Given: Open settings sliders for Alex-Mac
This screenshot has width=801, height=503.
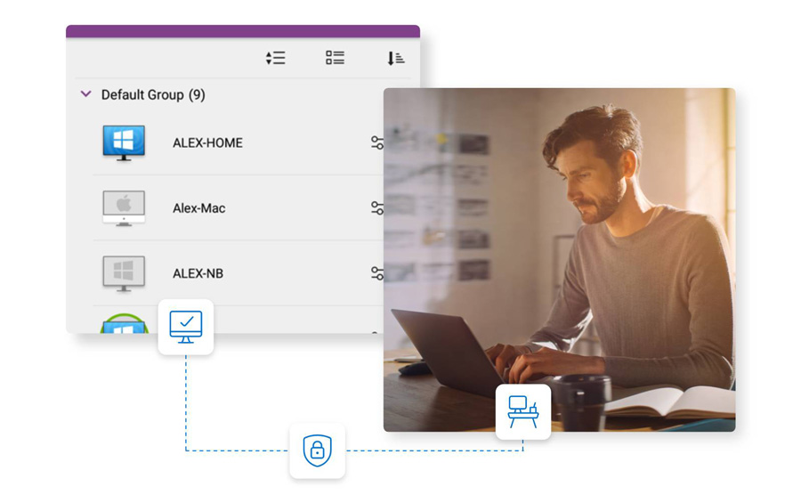Looking at the screenshot, I should coord(377,208).
